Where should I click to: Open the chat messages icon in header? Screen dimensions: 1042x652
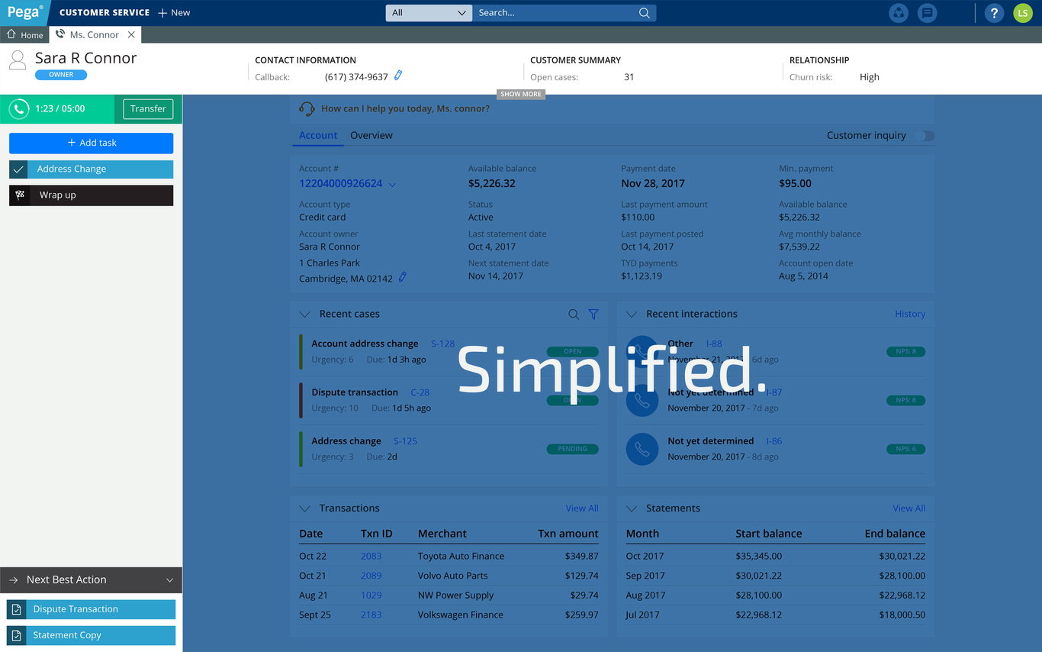pos(927,13)
